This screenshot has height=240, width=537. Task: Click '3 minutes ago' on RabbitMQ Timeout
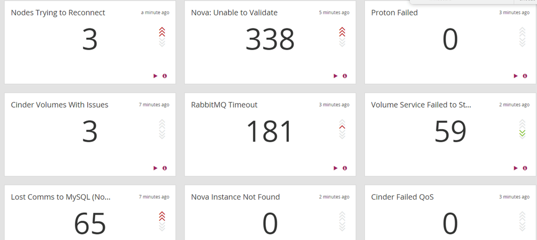click(x=334, y=105)
